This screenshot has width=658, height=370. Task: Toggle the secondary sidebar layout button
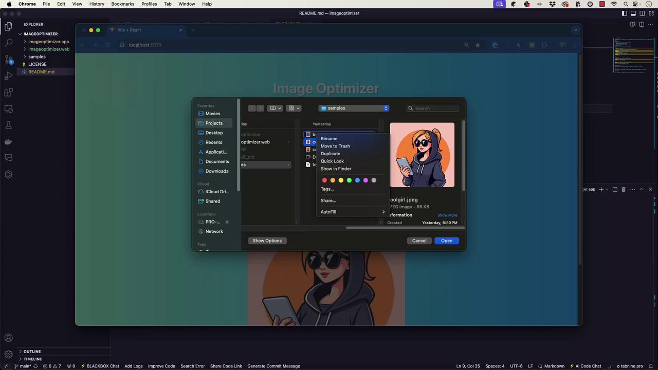pyautogui.click(x=642, y=13)
